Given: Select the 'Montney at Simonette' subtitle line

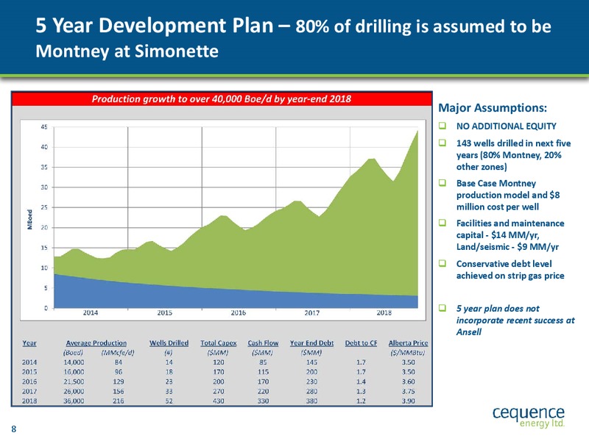Looking at the screenshot, I should tap(127, 51).
